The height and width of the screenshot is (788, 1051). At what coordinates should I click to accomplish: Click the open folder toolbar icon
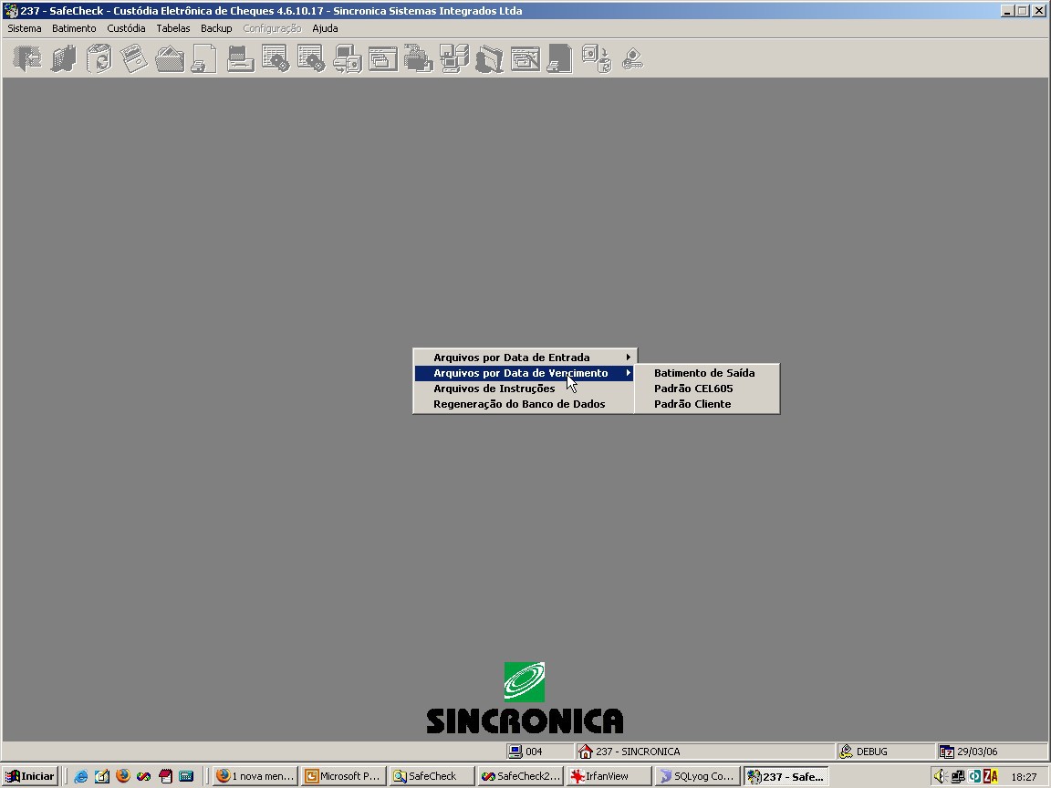pos(169,58)
